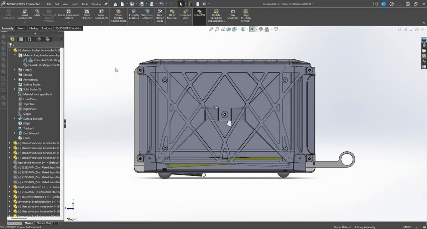Toggle Instant3D mode
Screen dimensions: 427x229
199,13
